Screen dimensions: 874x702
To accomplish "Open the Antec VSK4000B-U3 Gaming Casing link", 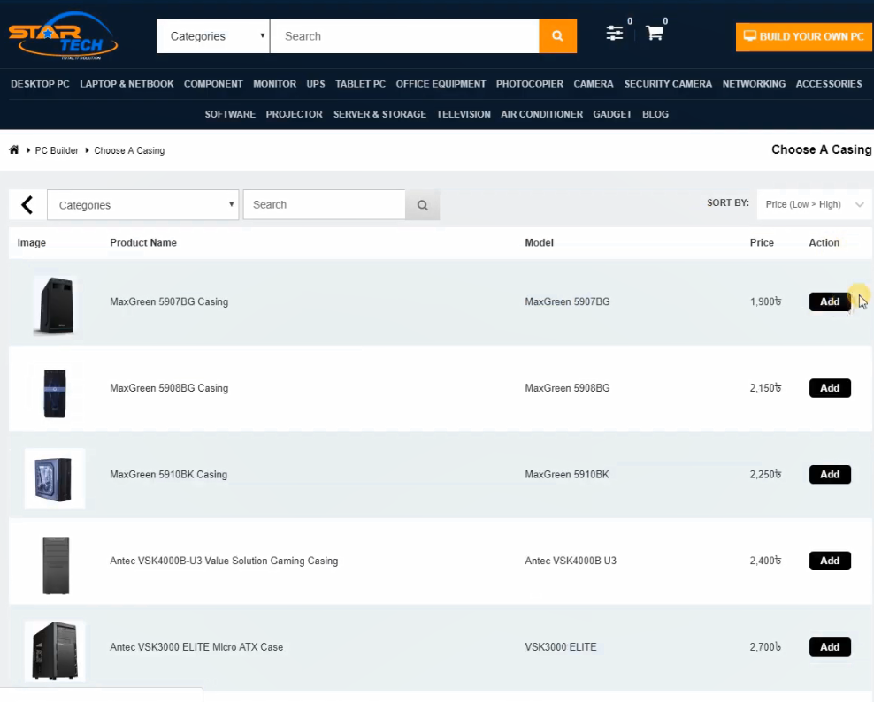I will (x=224, y=561).
